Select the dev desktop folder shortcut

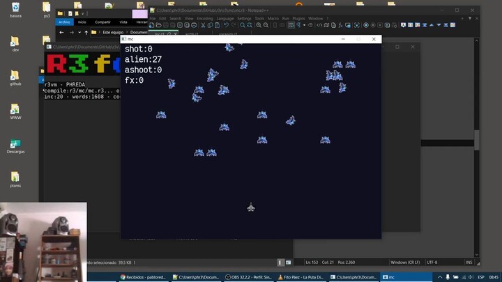(x=15, y=44)
